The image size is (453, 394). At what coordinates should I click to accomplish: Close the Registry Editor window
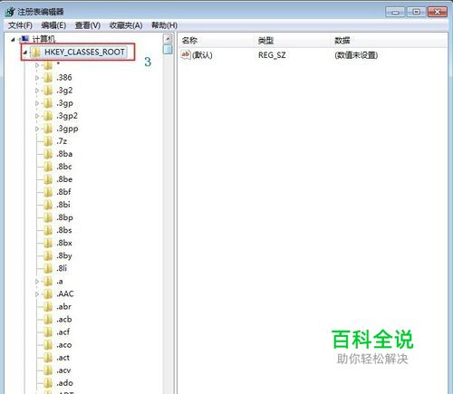click(x=438, y=12)
